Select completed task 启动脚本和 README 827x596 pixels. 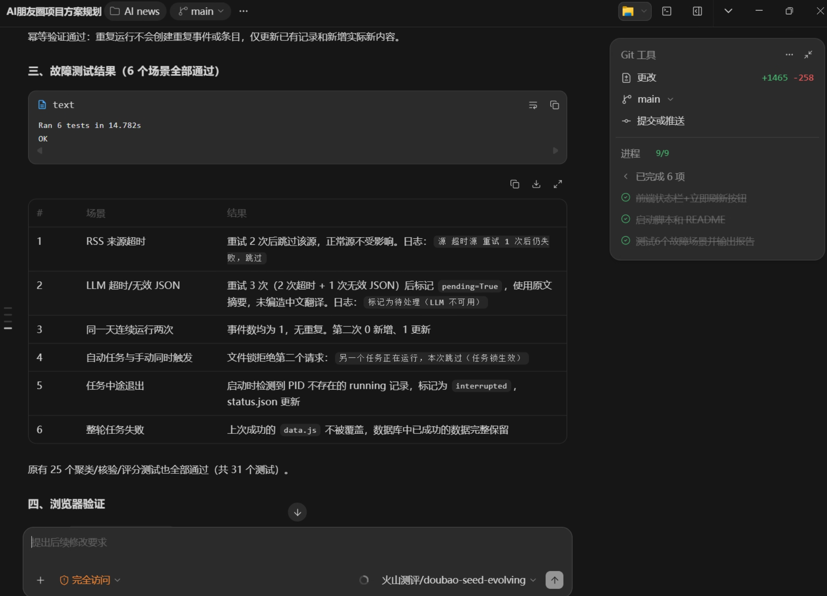680,219
